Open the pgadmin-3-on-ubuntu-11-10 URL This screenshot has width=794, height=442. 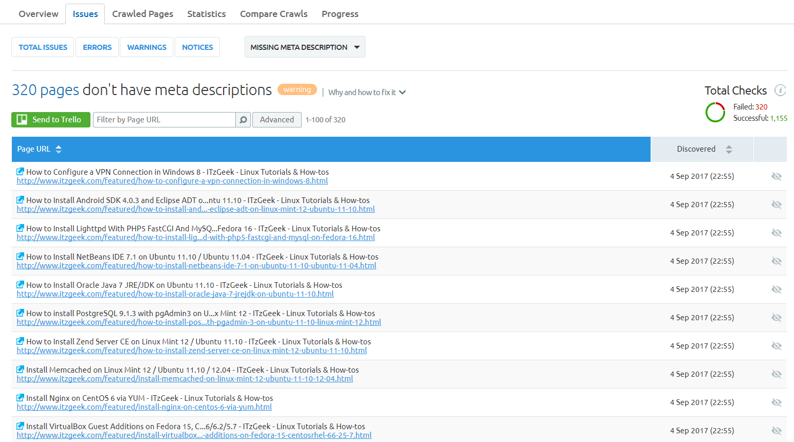click(x=199, y=322)
